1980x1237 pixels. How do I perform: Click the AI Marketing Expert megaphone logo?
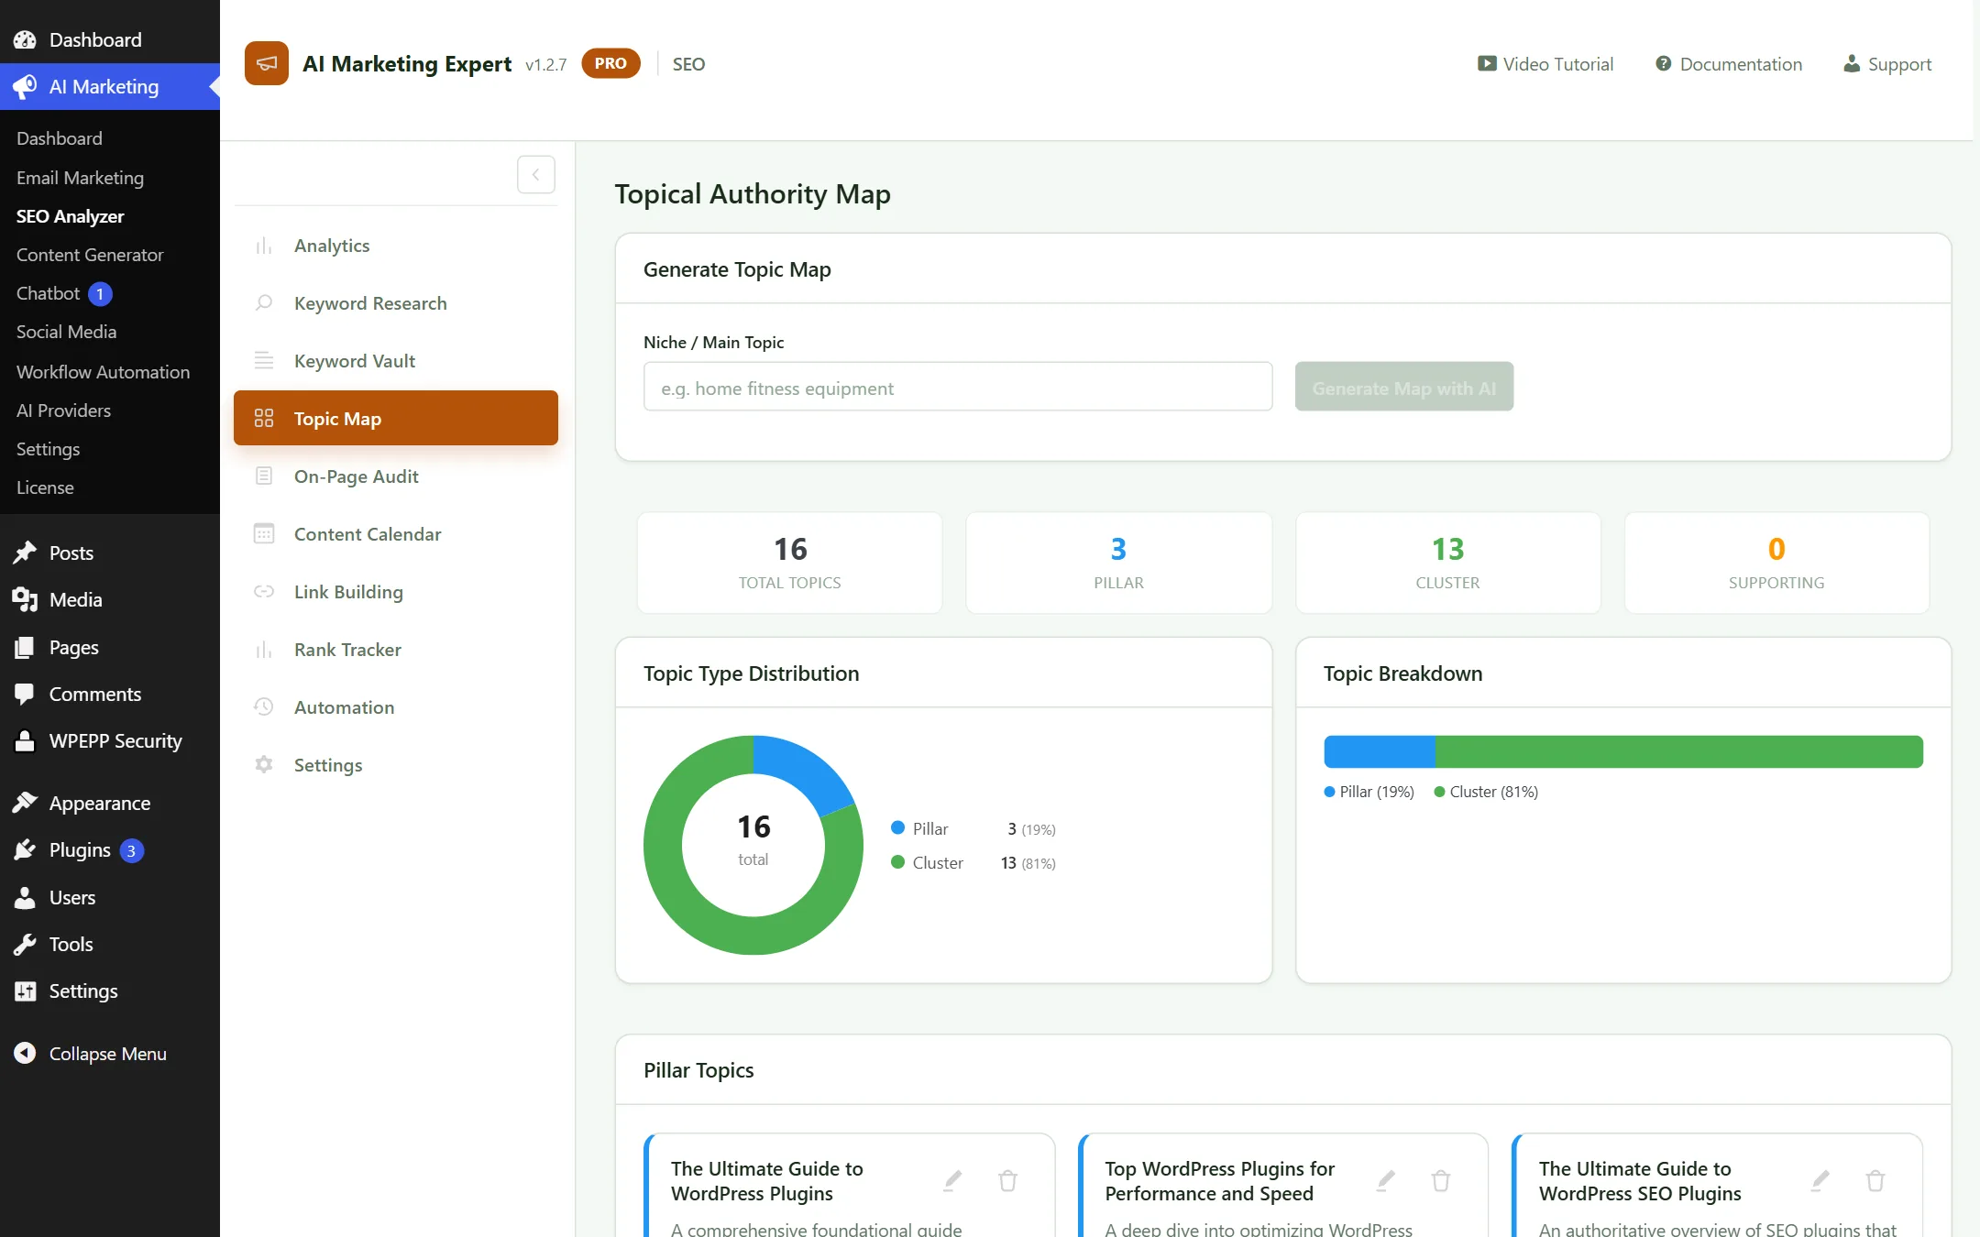point(267,63)
